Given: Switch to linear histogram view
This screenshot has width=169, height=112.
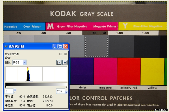Looking at the screenshot, I should pyautogui.click(x=59, y=62).
